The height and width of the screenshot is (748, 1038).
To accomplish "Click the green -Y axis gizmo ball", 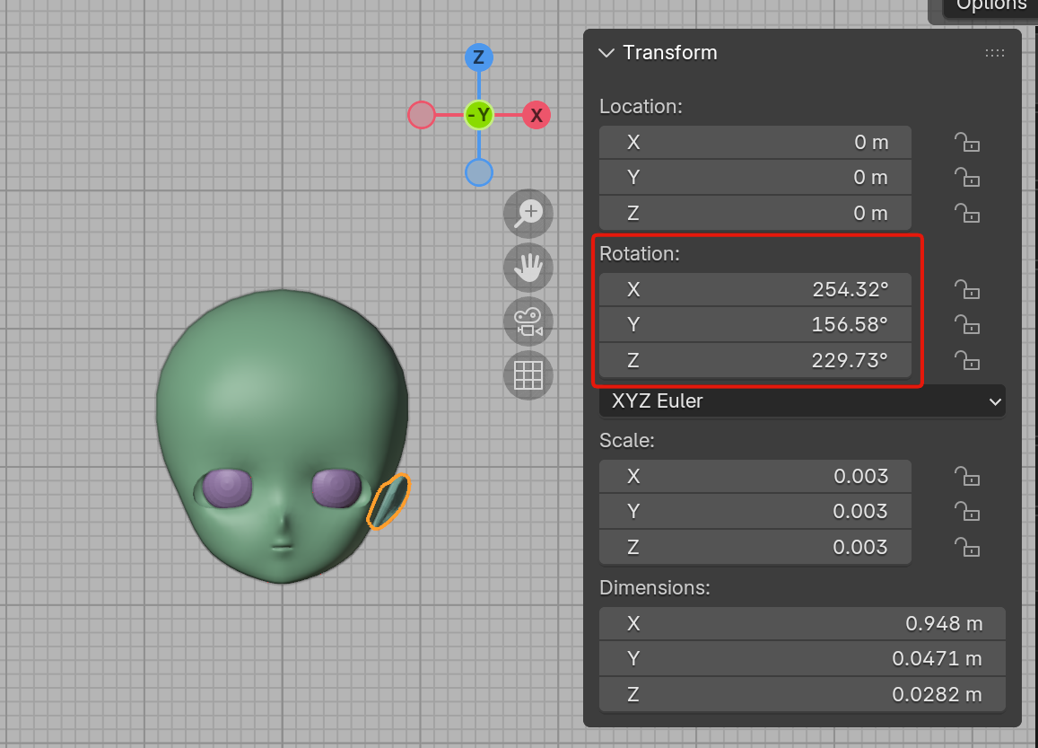I will [x=479, y=115].
